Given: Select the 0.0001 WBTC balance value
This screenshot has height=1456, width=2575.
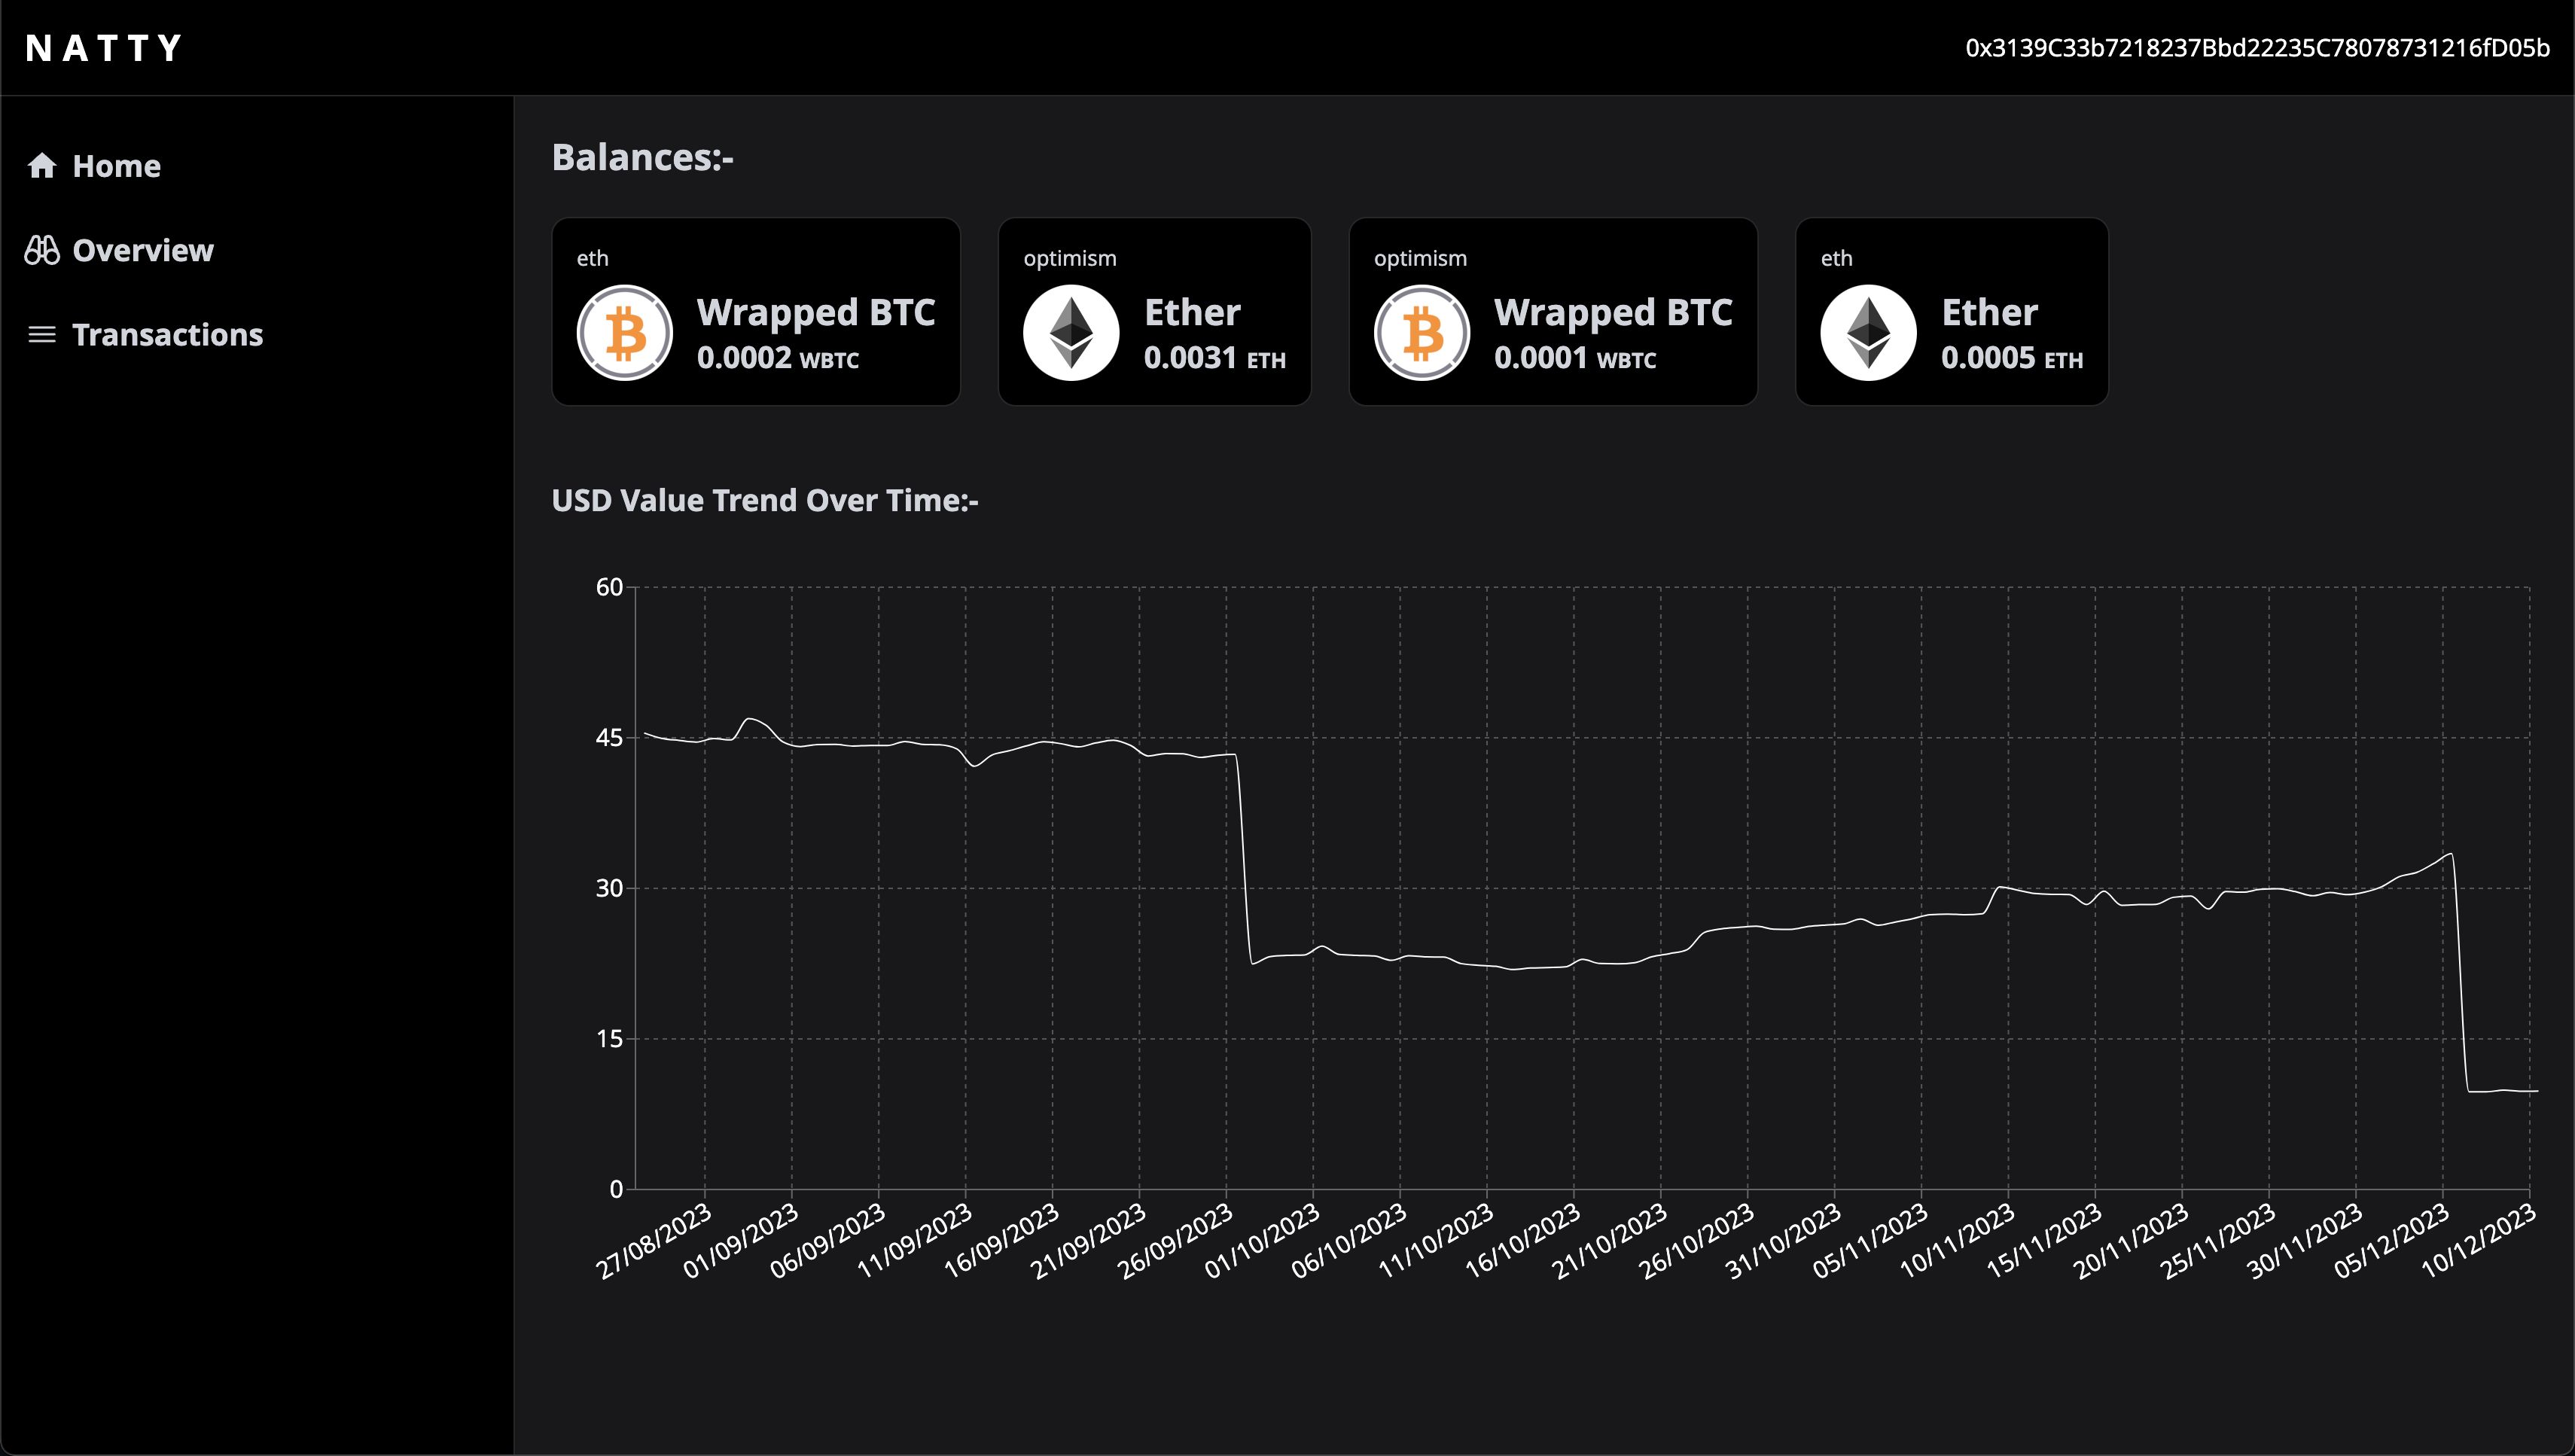Looking at the screenshot, I should point(1575,358).
